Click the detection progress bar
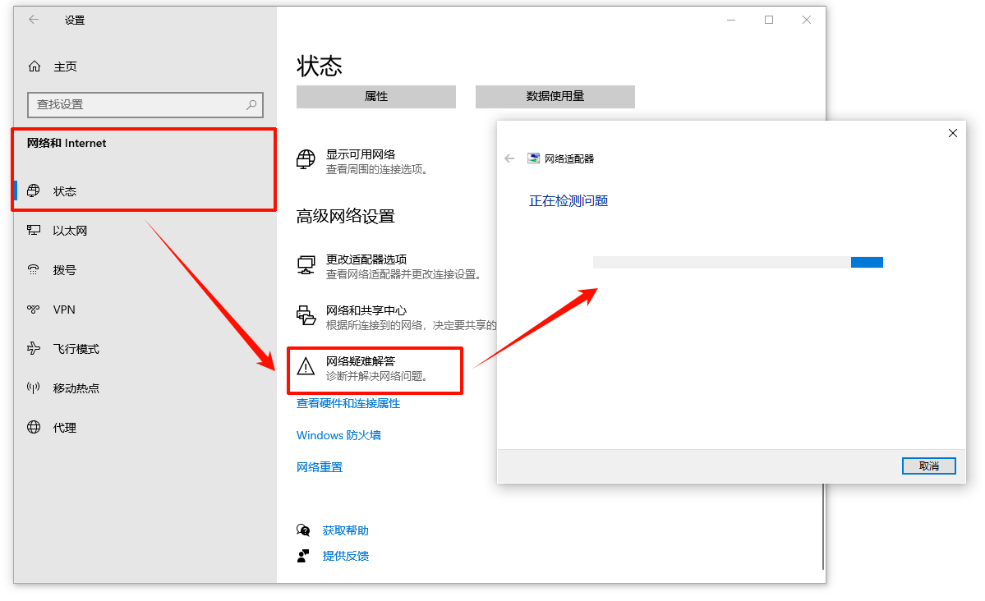The height and width of the screenshot is (601, 985). [737, 262]
